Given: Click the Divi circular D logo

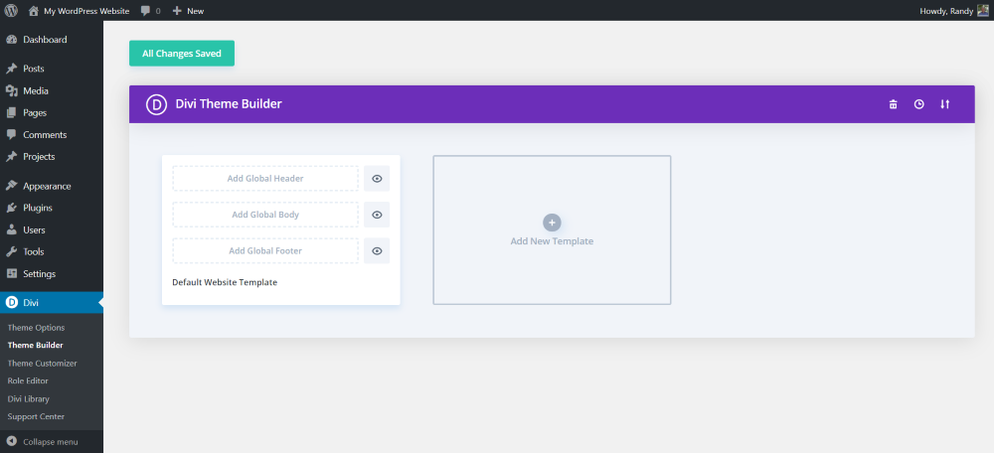Looking at the screenshot, I should pos(157,104).
